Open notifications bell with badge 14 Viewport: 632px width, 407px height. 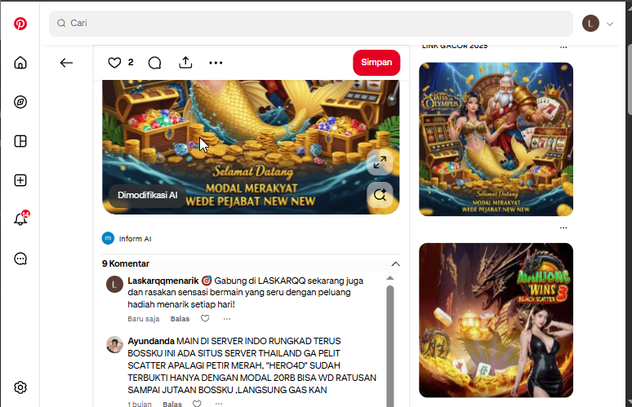click(20, 219)
